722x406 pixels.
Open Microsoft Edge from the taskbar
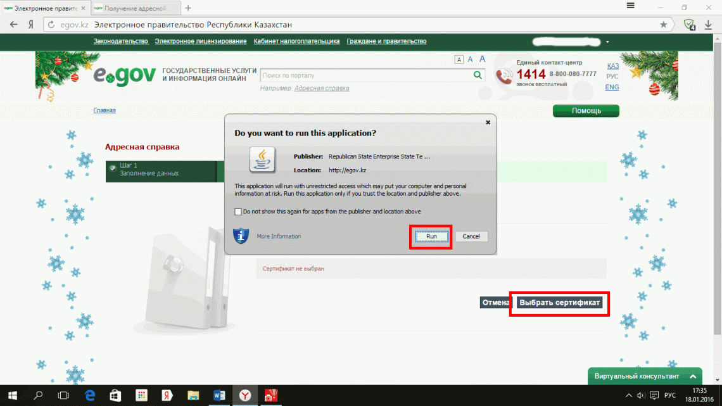click(89, 395)
